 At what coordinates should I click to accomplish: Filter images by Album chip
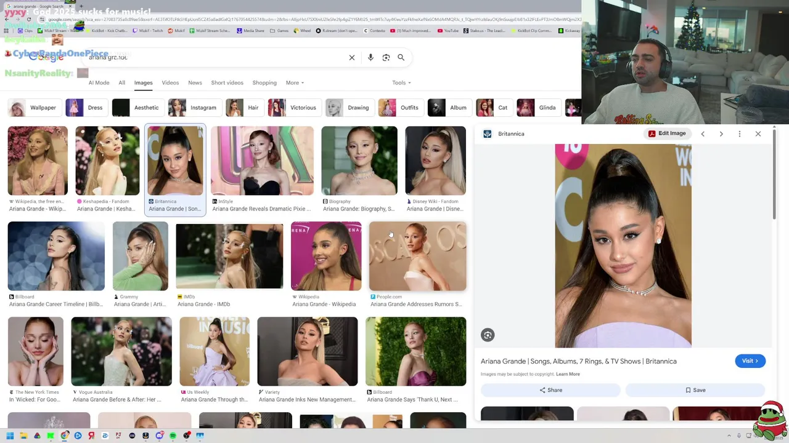[x=449, y=108]
